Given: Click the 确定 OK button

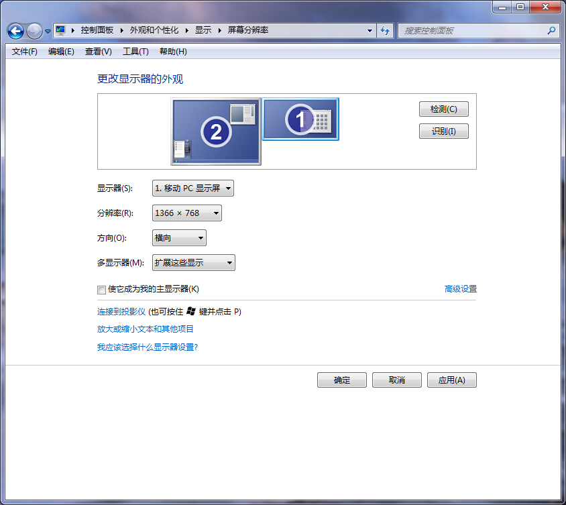Looking at the screenshot, I should click(342, 380).
